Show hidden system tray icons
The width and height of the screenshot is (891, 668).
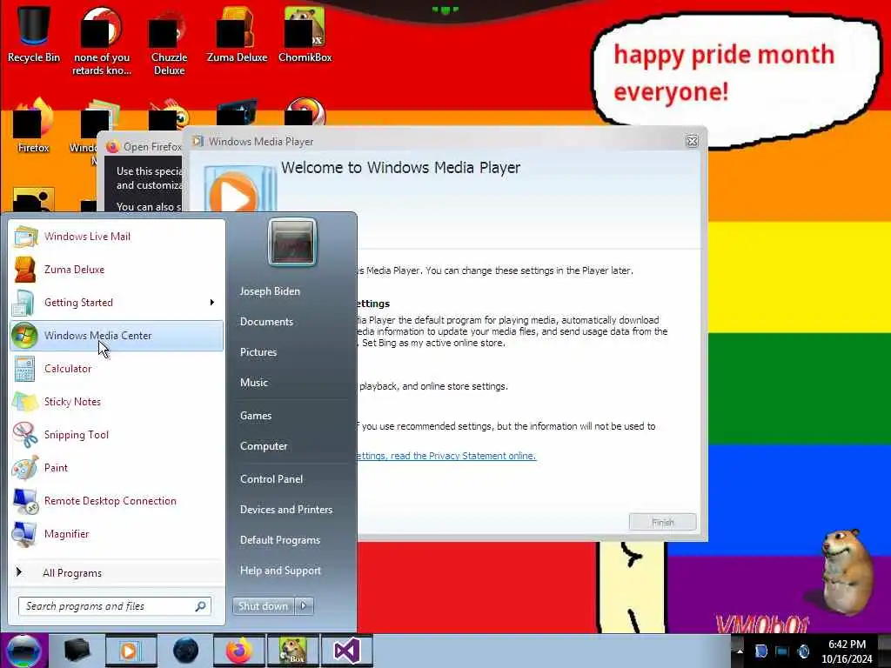pos(740,651)
